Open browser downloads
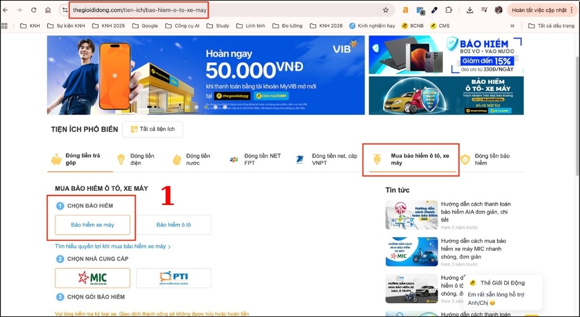Screen dimensions: 580x317 click(x=469, y=10)
